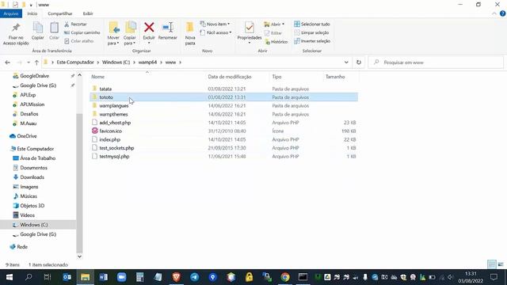Image resolution: width=507 pixels, height=285 pixels.
Task: Delete selection with the red Excluir icon
Action: point(149,28)
